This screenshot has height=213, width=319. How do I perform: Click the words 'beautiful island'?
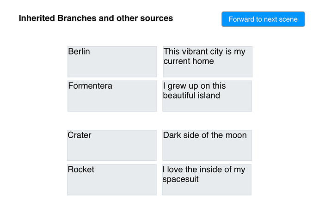pyautogui.click(x=191, y=96)
